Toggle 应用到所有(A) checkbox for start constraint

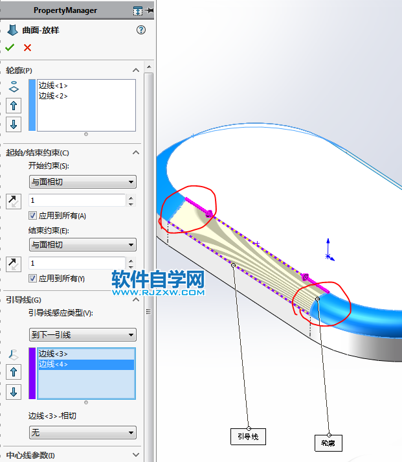(x=33, y=216)
